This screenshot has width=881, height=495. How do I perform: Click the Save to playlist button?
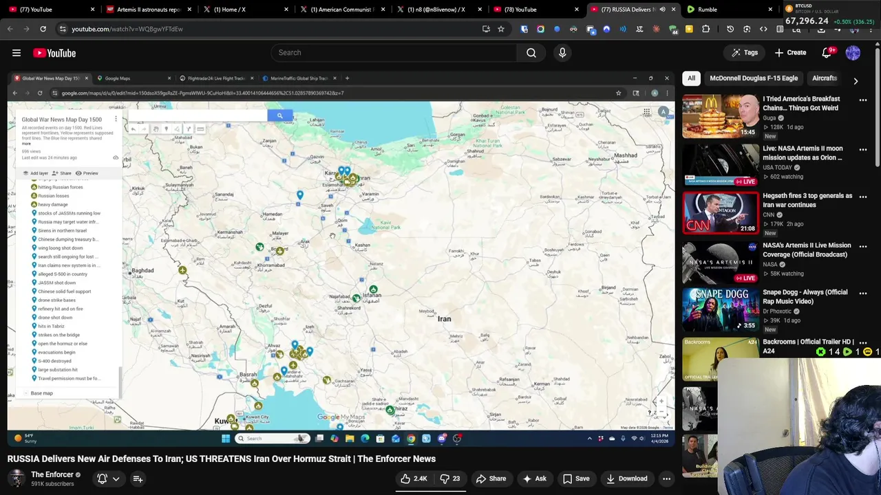(x=576, y=478)
